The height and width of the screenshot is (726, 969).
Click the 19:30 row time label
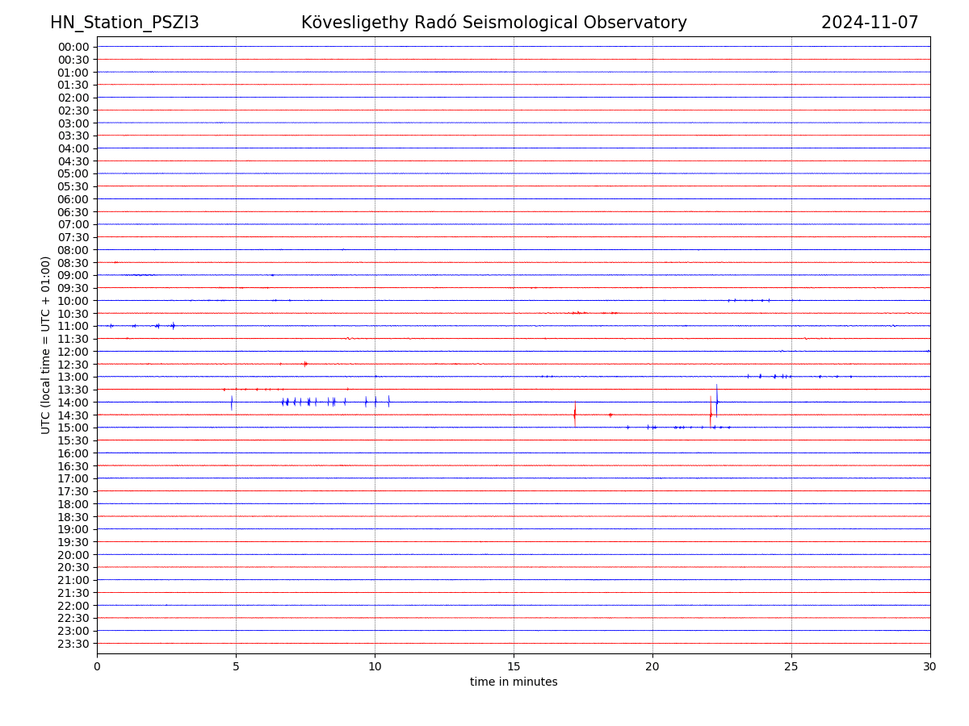point(73,542)
